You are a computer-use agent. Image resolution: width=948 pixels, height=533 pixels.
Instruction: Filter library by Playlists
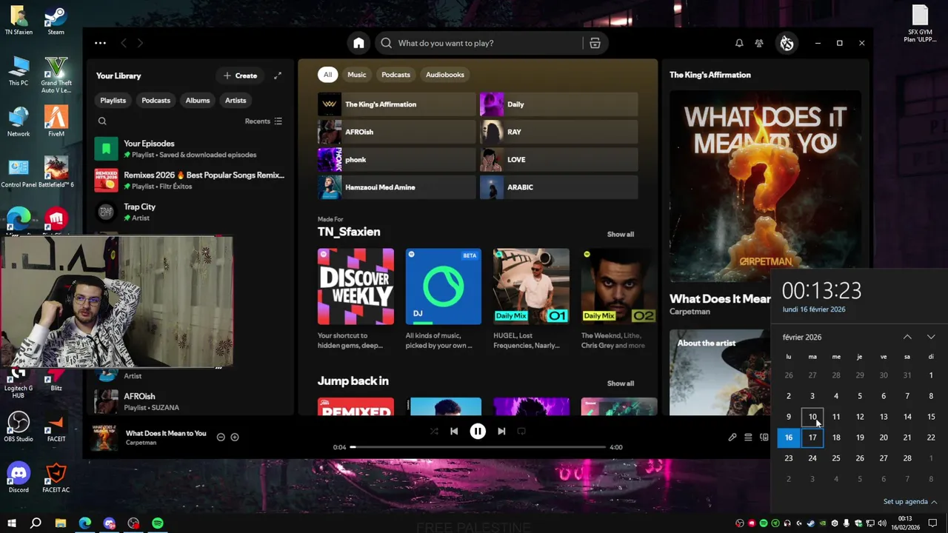coord(113,100)
